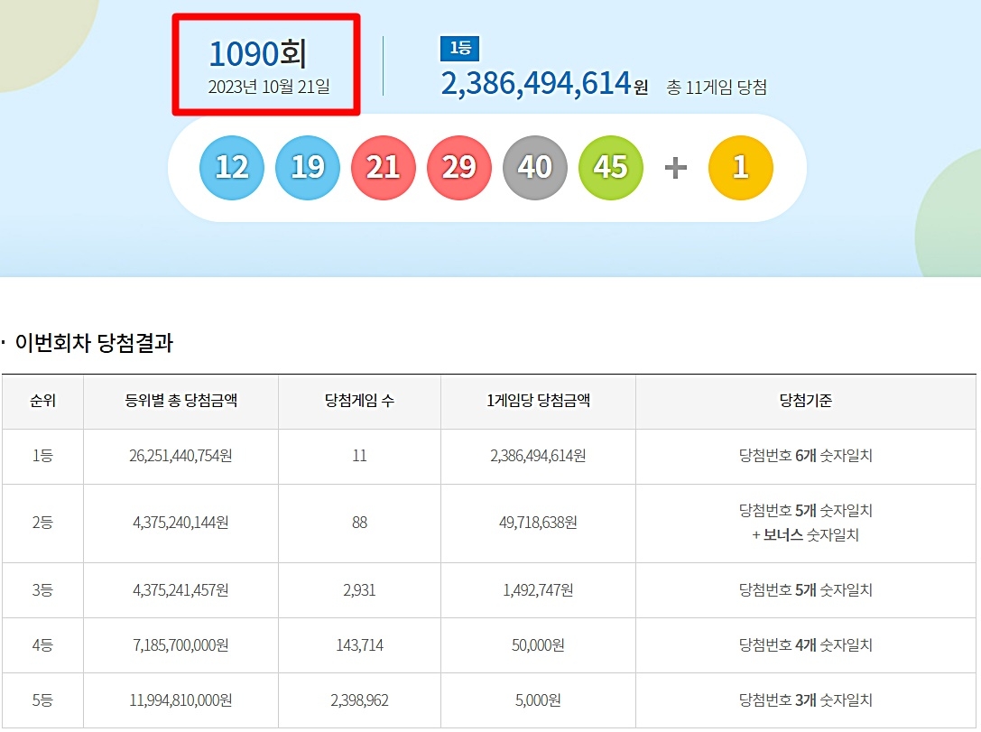The width and height of the screenshot is (981, 732).
Task: Click the 총 11게임 당첨 text
Action: point(717,88)
